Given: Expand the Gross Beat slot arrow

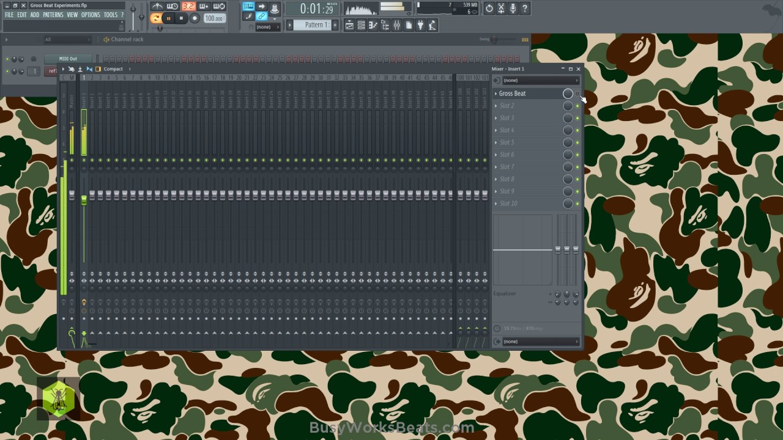Looking at the screenshot, I should 496,94.
